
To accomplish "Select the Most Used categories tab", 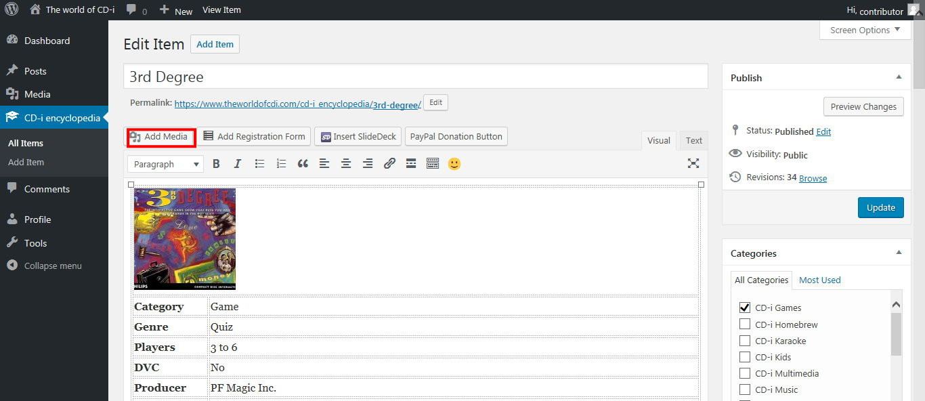I will click(819, 280).
